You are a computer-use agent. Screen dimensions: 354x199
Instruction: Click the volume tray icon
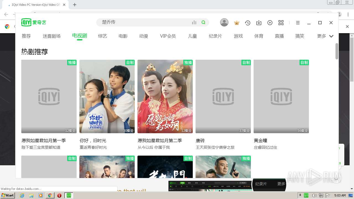pos(314,195)
